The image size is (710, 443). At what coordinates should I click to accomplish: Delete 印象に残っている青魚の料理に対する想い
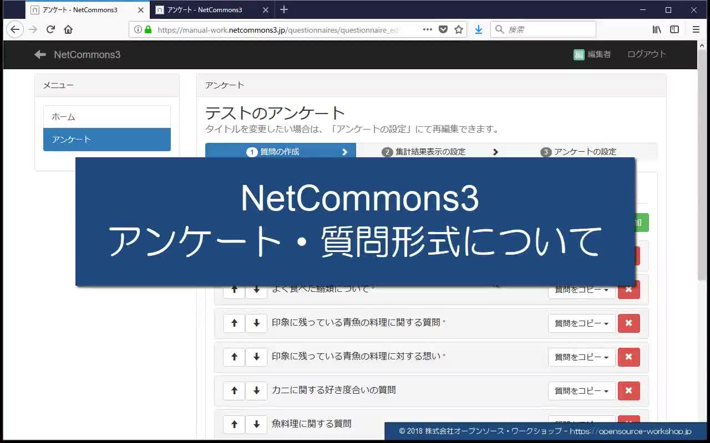(x=629, y=357)
